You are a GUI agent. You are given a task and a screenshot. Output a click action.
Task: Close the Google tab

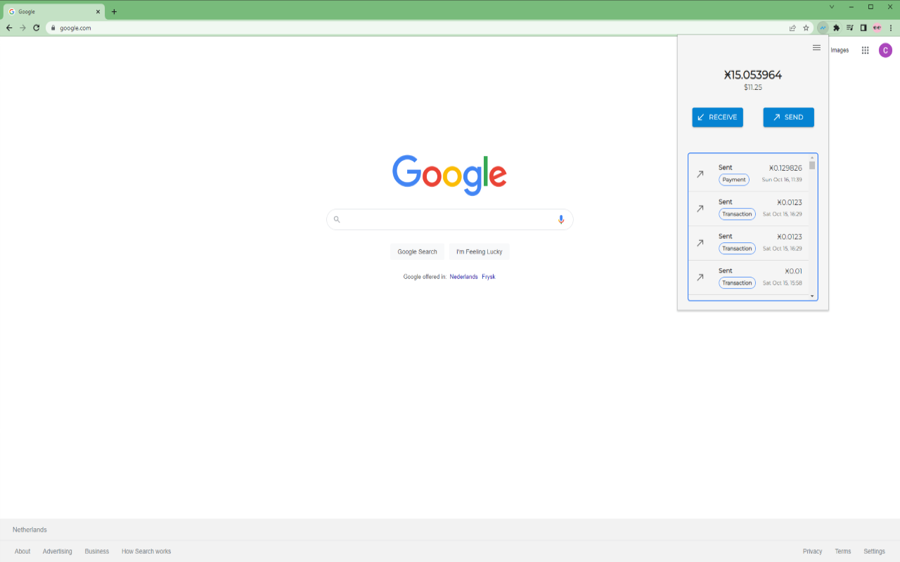[98, 11]
